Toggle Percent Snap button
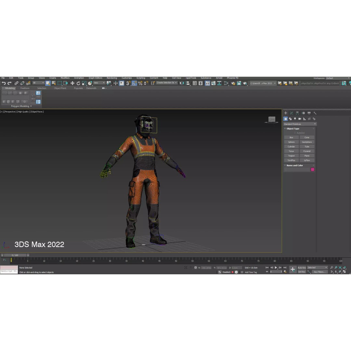351x351 pixels. 140,83
